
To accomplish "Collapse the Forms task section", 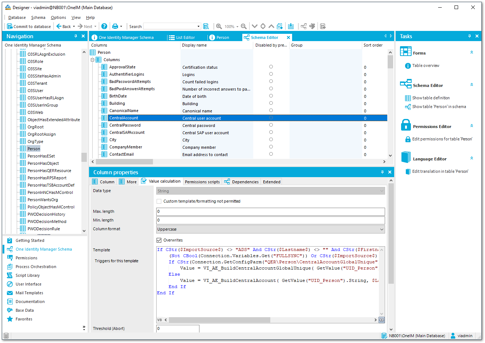I will (472, 52).
